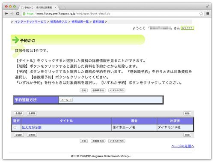This screenshot has height=162, width=214.
Task: Click the 削除 button below the table
Action: (187, 135)
